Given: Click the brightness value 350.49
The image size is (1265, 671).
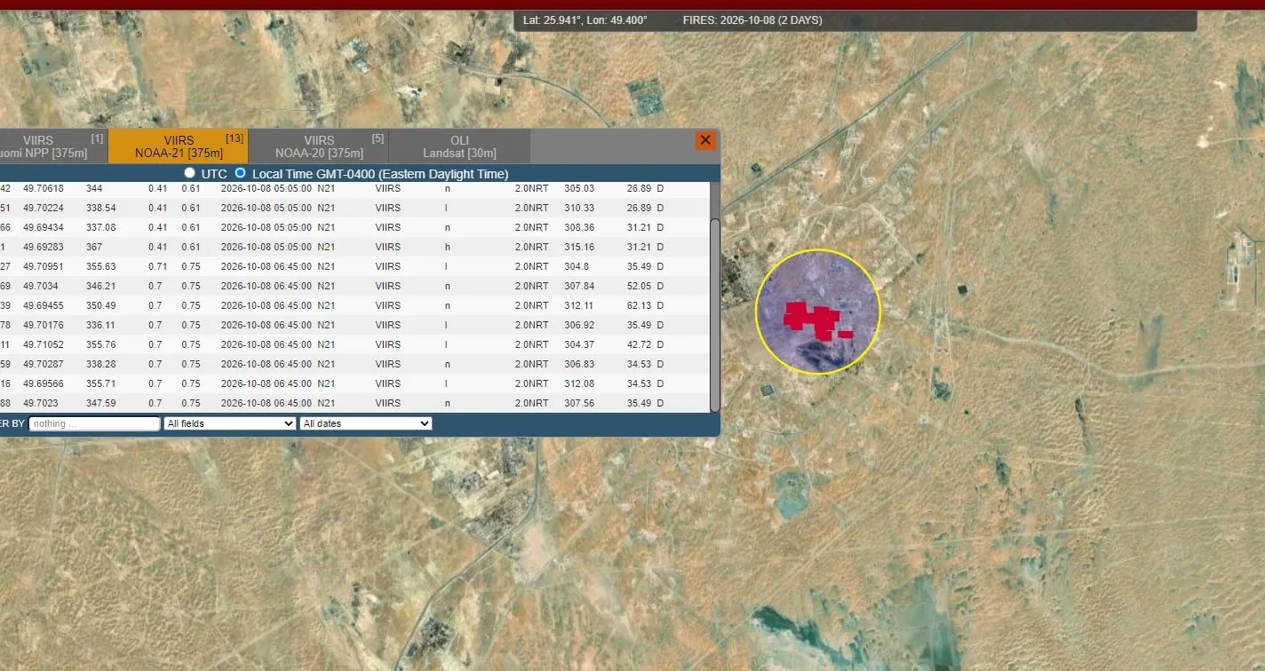Looking at the screenshot, I should 100,305.
